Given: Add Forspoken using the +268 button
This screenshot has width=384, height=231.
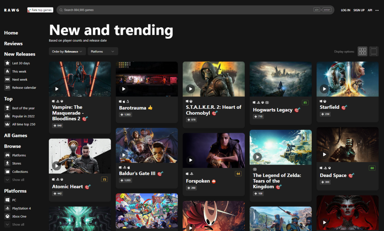Looking at the screenshot, I should tap(192, 188).
